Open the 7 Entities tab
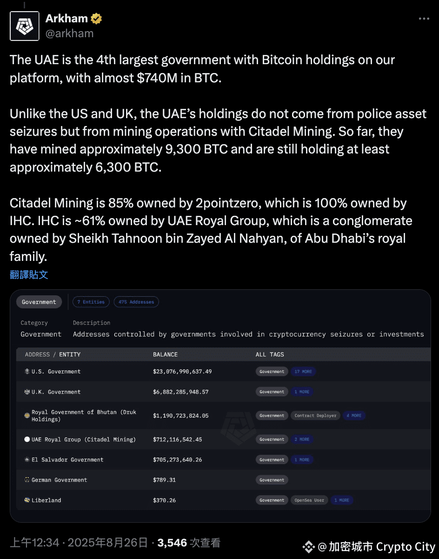This screenshot has width=439, height=559. tap(91, 302)
